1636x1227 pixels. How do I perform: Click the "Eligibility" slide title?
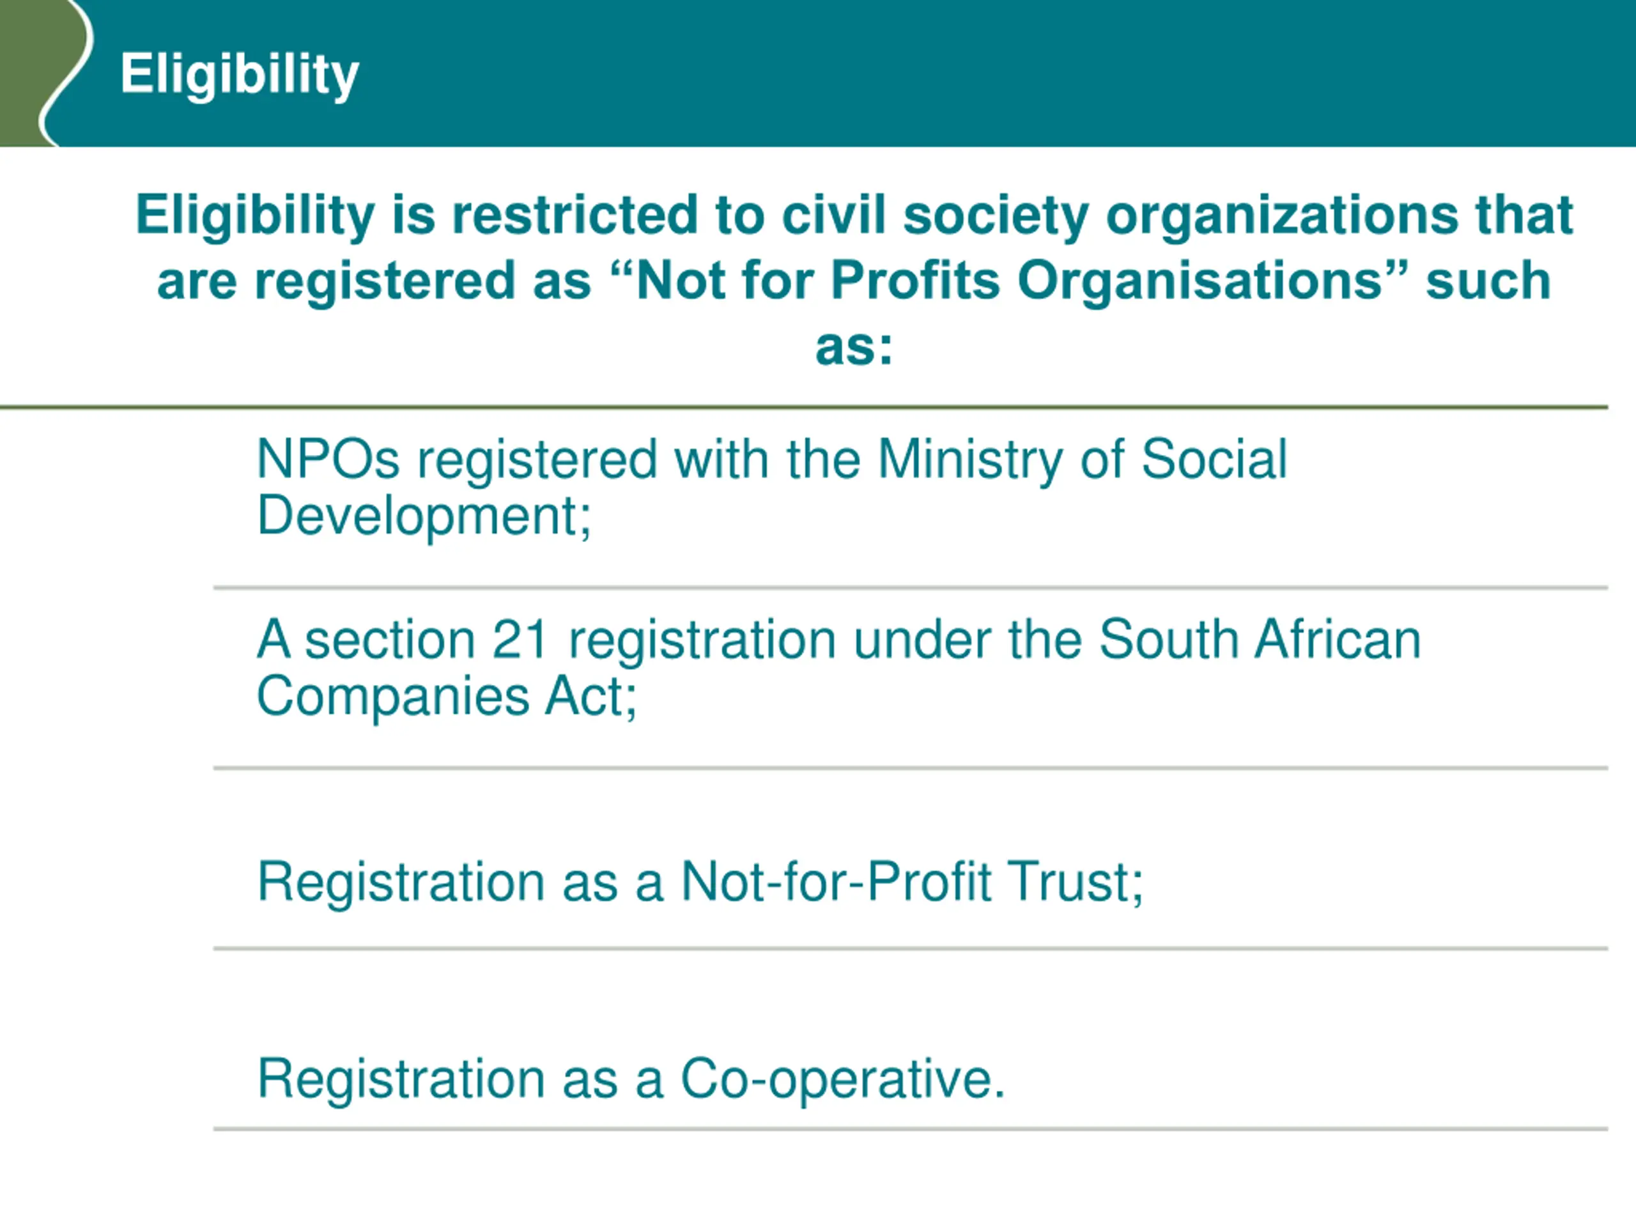pos(240,75)
